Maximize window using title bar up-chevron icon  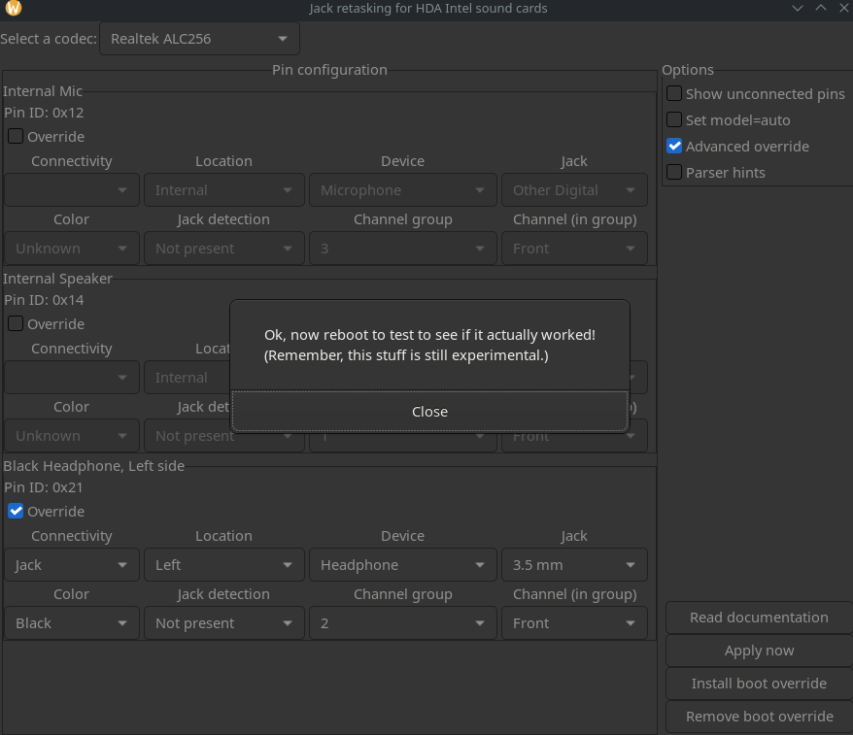[x=821, y=8]
